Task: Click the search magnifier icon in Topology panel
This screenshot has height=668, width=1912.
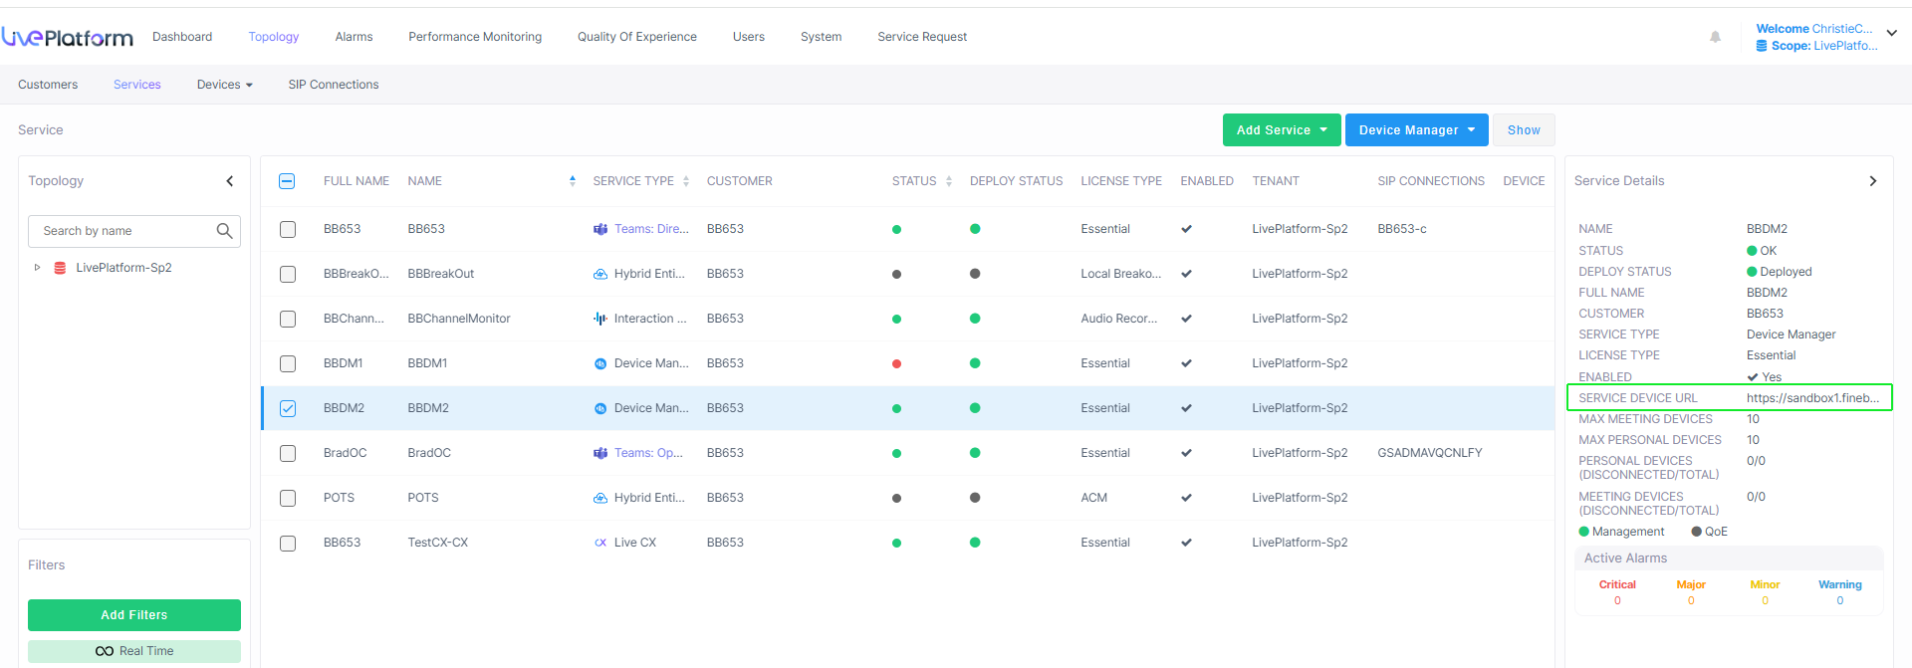Action: point(224,231)
